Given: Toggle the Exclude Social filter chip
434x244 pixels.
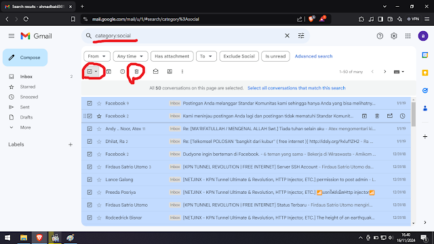Looking at the screenshot, I should pos(239,56).
